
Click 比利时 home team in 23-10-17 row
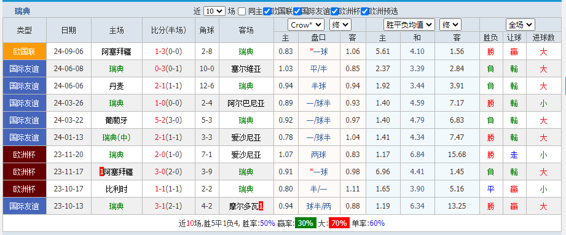(x=116, y=189)
